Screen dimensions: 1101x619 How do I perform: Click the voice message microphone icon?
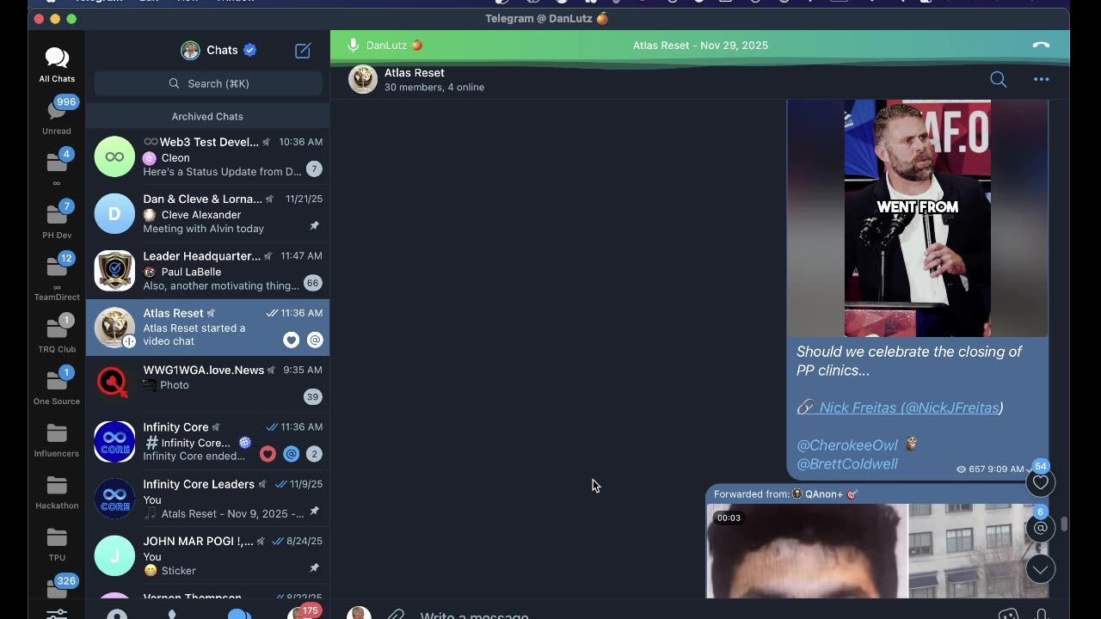coord(1042,615)
